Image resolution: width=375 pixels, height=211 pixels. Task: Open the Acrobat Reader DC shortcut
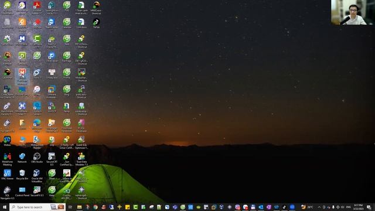37,7
